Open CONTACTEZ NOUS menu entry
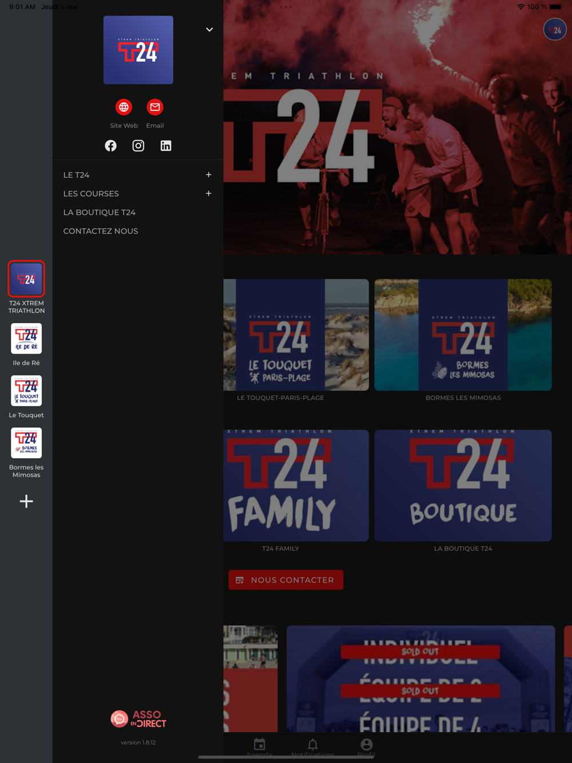 101,231
